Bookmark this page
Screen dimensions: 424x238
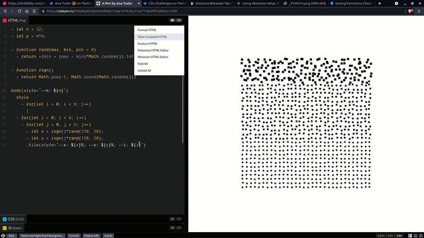(x=34, y=11)
